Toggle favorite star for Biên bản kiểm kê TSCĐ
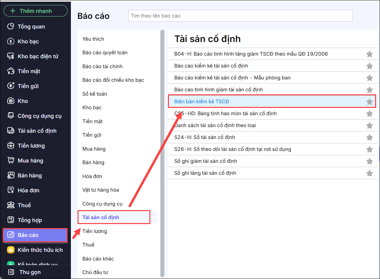The image size is (380, 279). pyautogui.click(x=369, y=102)
